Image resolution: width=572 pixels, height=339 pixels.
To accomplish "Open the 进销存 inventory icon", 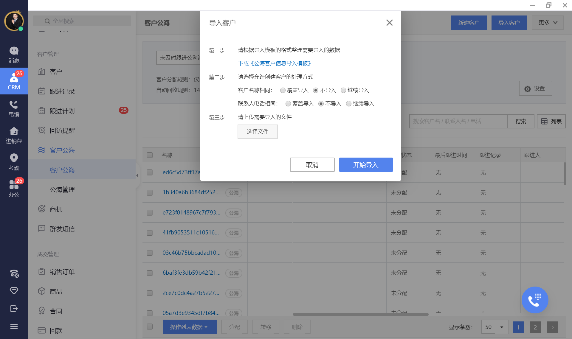I will (x=14, y=135).
